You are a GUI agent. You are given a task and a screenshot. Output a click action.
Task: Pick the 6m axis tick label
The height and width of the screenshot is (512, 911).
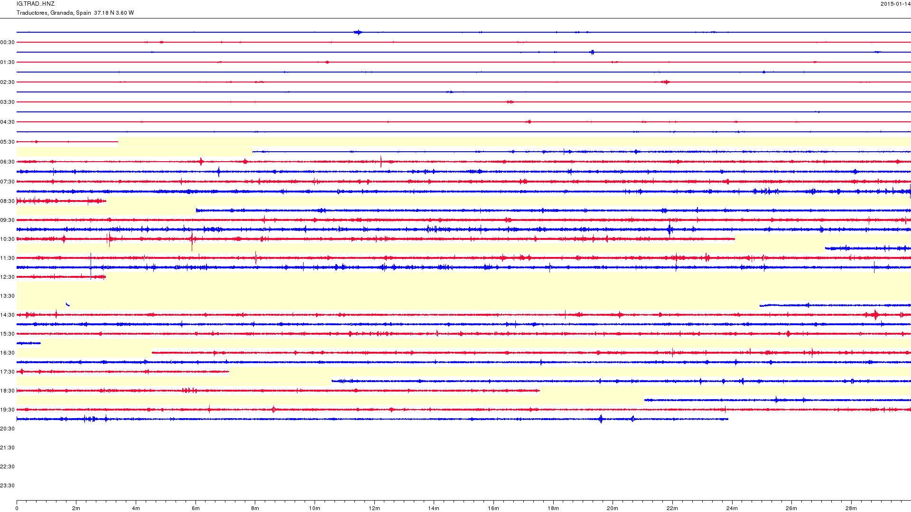click(195, 508)
